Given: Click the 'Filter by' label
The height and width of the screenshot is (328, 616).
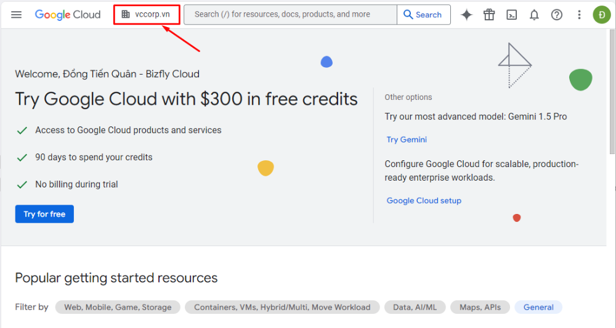Looking at the screenshot, I should click(31, 307).
